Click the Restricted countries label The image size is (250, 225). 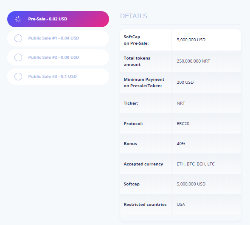145,205
